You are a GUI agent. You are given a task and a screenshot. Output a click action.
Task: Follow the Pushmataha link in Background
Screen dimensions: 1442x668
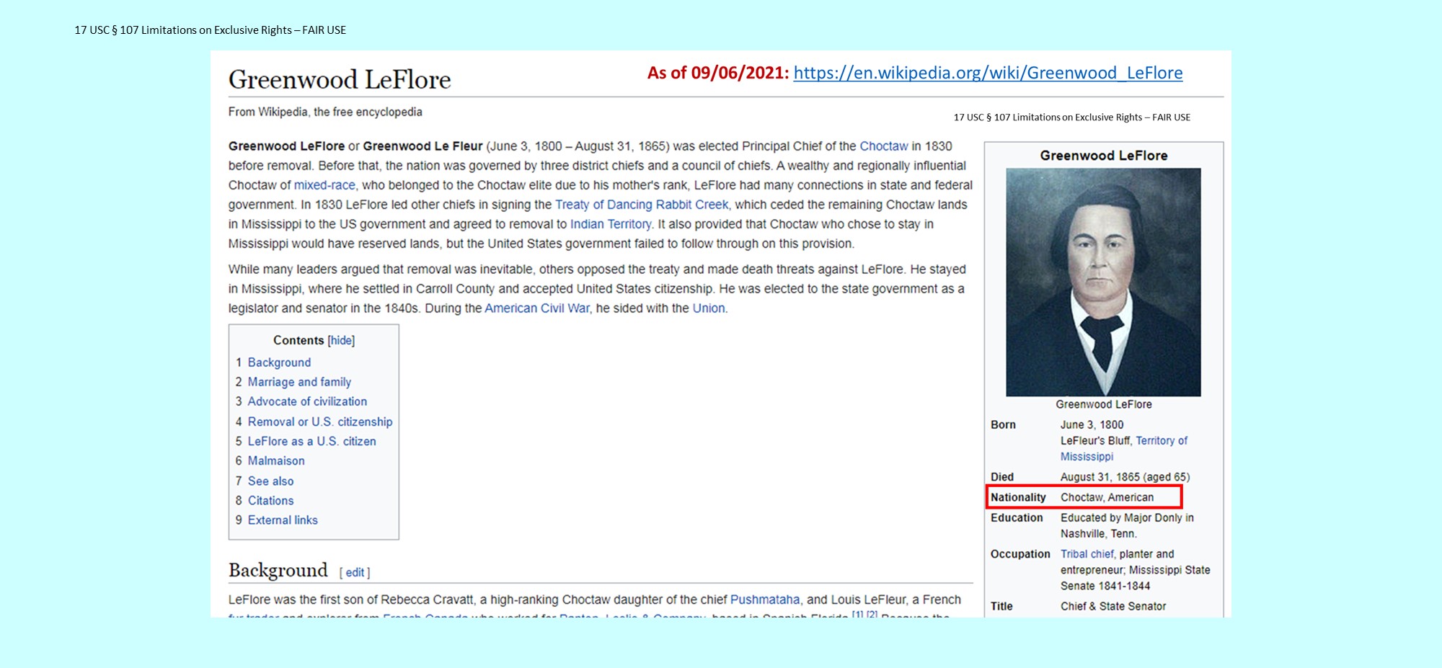[x=764, y=600]
